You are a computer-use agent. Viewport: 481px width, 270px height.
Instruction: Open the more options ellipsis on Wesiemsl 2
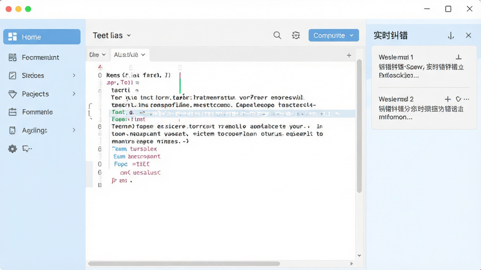click(x=466, y=99)
